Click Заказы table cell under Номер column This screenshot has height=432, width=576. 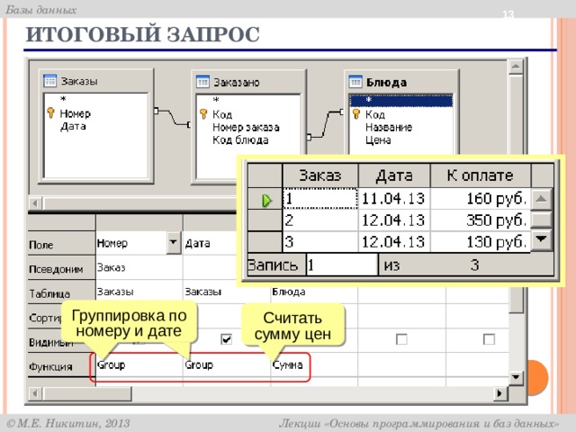click(x=139, y=292)
